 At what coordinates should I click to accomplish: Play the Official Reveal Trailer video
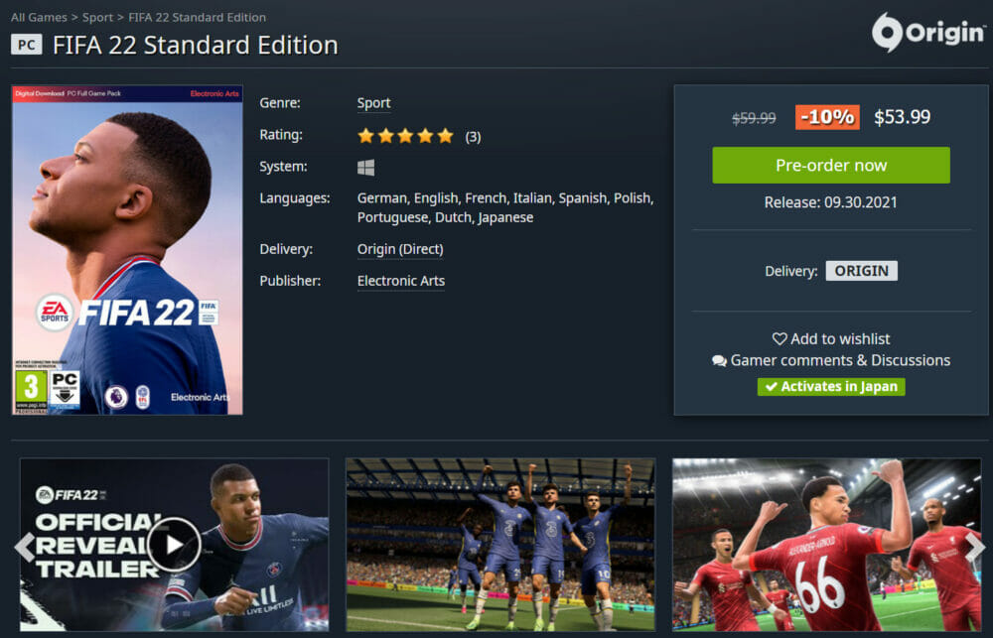[x=174, y=545]
